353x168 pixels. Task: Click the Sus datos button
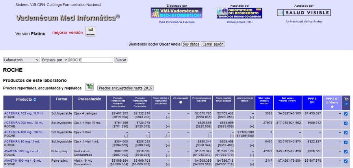[191, 44]
